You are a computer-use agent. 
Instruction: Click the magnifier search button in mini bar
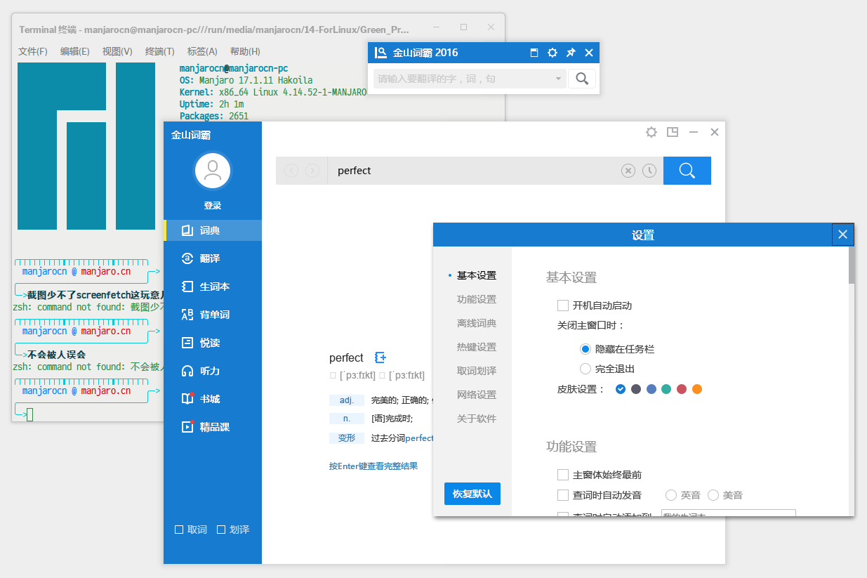582,79
